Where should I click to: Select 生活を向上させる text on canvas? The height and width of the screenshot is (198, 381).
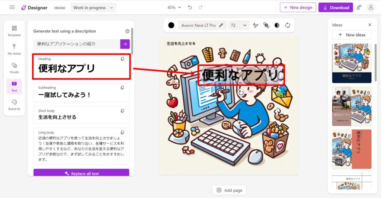(x=181, y=44)
